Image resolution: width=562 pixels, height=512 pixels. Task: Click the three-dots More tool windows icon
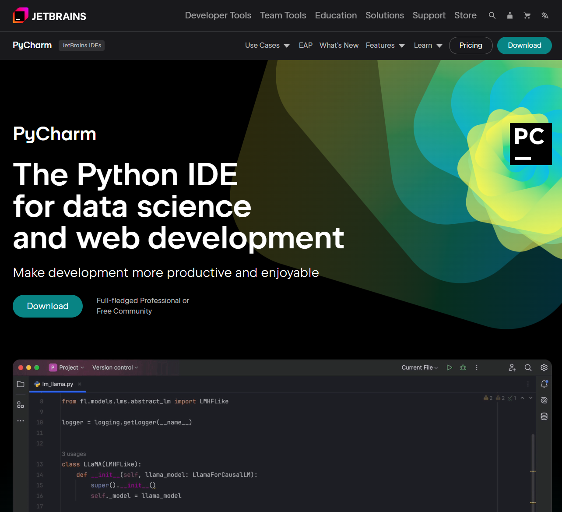pos(21,421)
